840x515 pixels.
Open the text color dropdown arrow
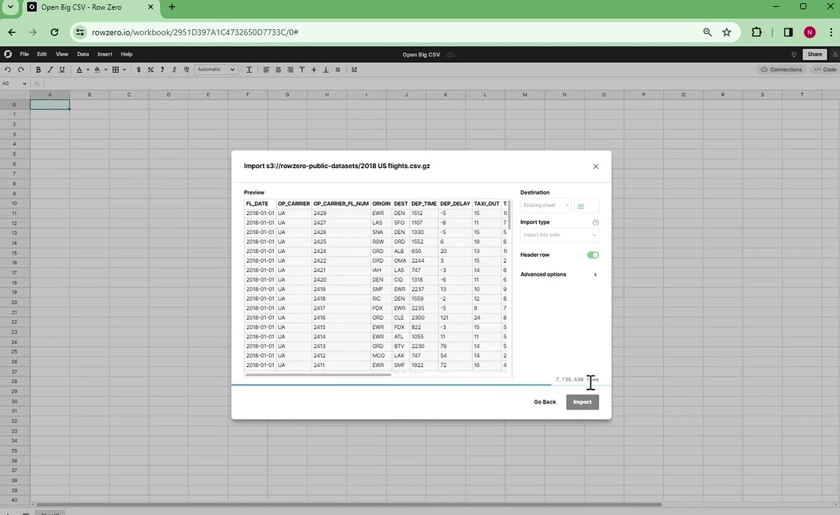click(x=88, y=70)
